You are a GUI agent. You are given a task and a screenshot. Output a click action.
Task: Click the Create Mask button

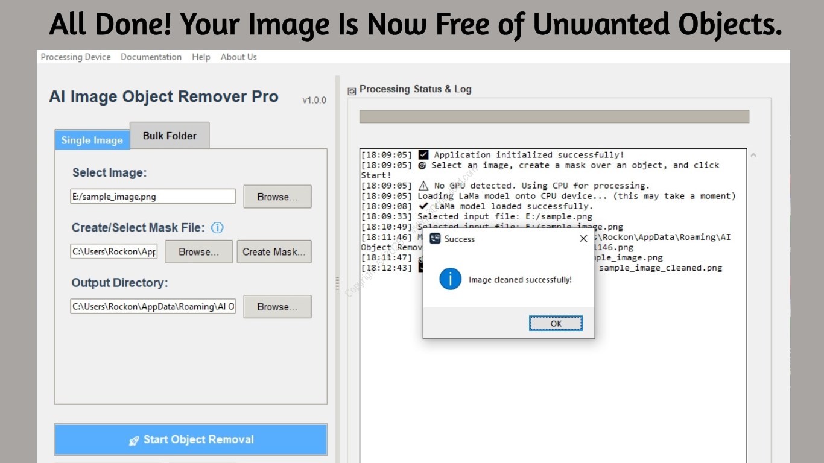274,252
